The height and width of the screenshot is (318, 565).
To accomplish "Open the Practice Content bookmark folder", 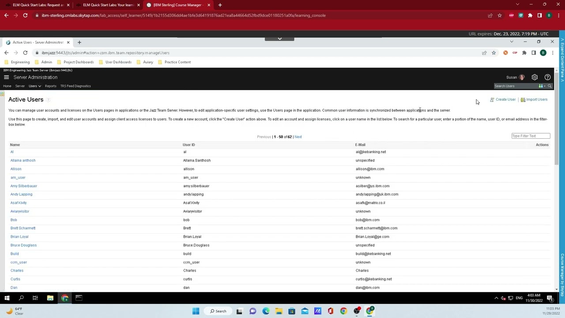I will click(x=174, y=62).
